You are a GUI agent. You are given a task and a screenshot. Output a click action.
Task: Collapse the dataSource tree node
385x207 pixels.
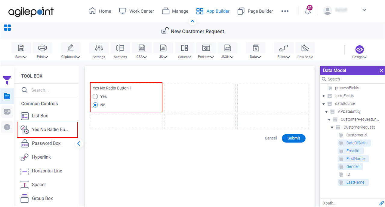[x=324, y=104]
